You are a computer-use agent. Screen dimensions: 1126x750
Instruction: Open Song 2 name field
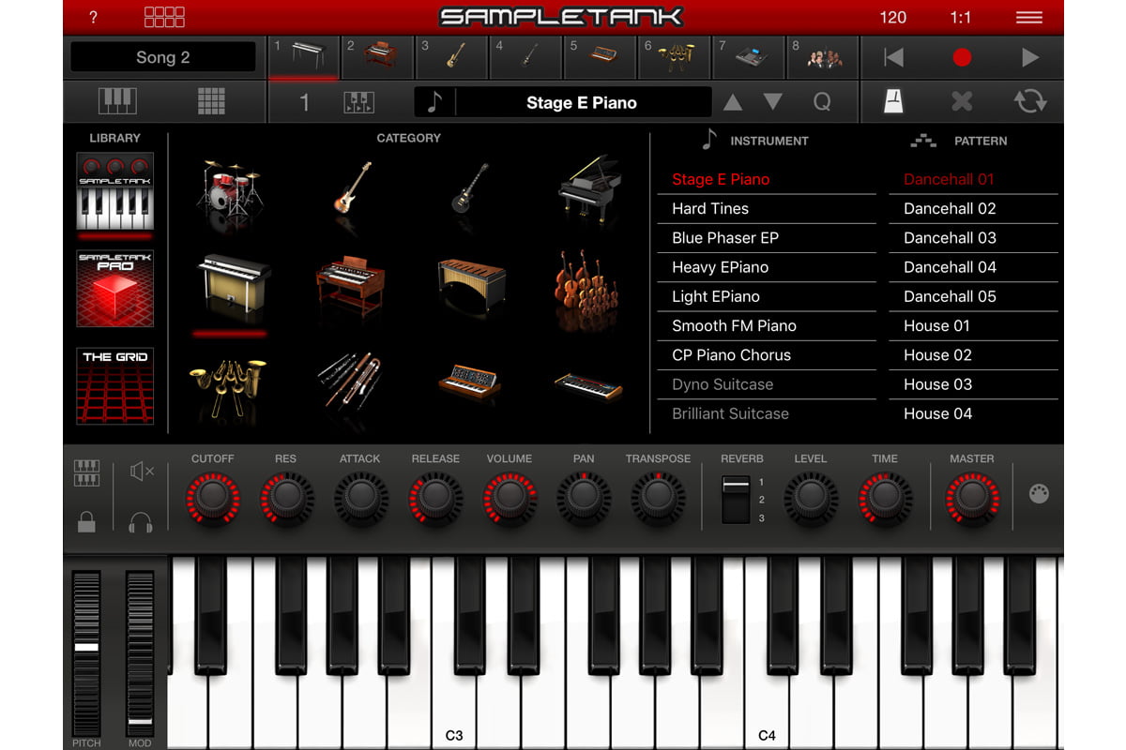pos(163,57)
